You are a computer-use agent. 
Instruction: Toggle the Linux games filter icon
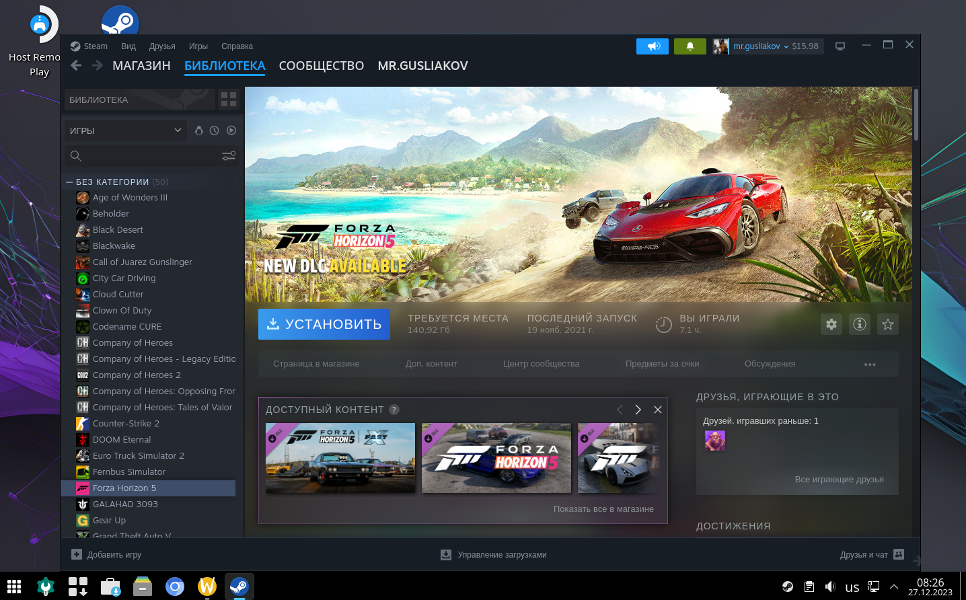199,130
